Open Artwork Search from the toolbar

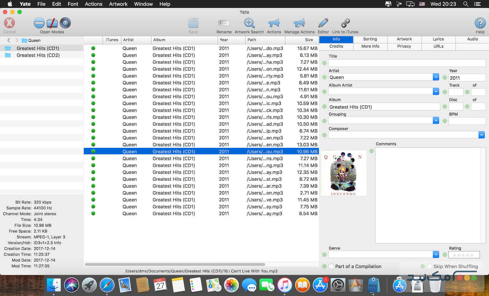[249, 23]
